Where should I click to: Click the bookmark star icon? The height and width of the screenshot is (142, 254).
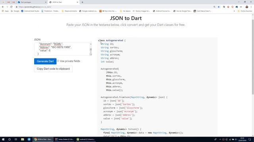219,7
